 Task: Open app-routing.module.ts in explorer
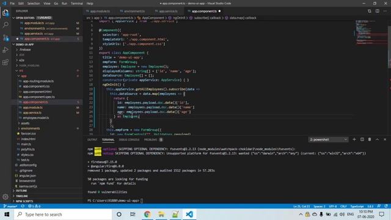38,81
